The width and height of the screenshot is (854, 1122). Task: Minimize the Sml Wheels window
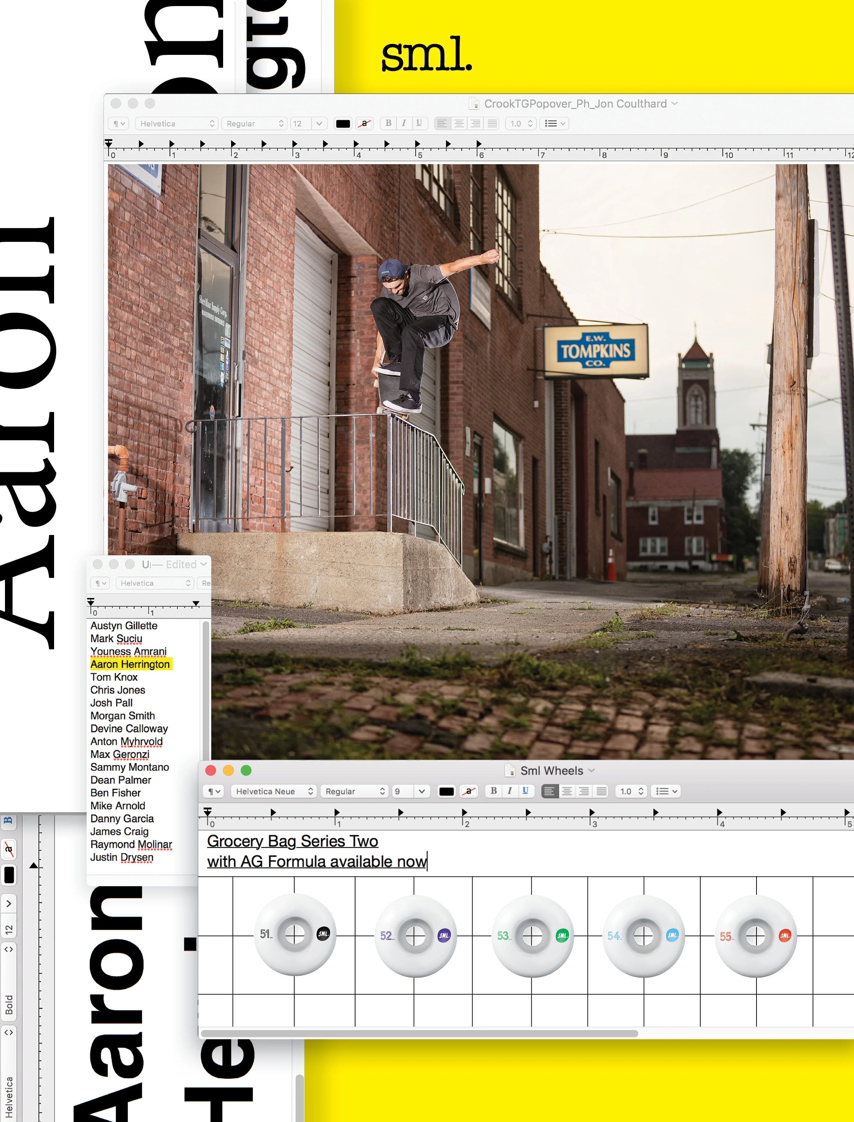click(x=228, y=770)
